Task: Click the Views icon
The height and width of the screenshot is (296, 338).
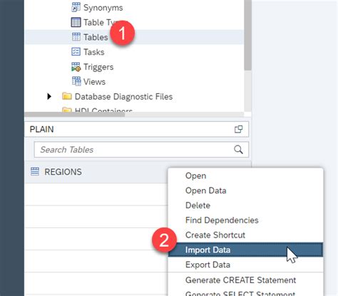Action: click(x=76, y=81)
